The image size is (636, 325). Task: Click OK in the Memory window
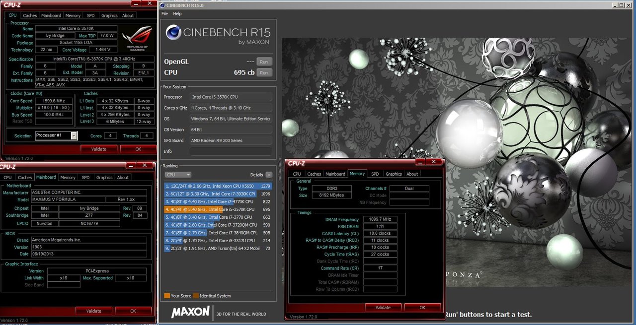pyautogui.click(x=422, y=307)
